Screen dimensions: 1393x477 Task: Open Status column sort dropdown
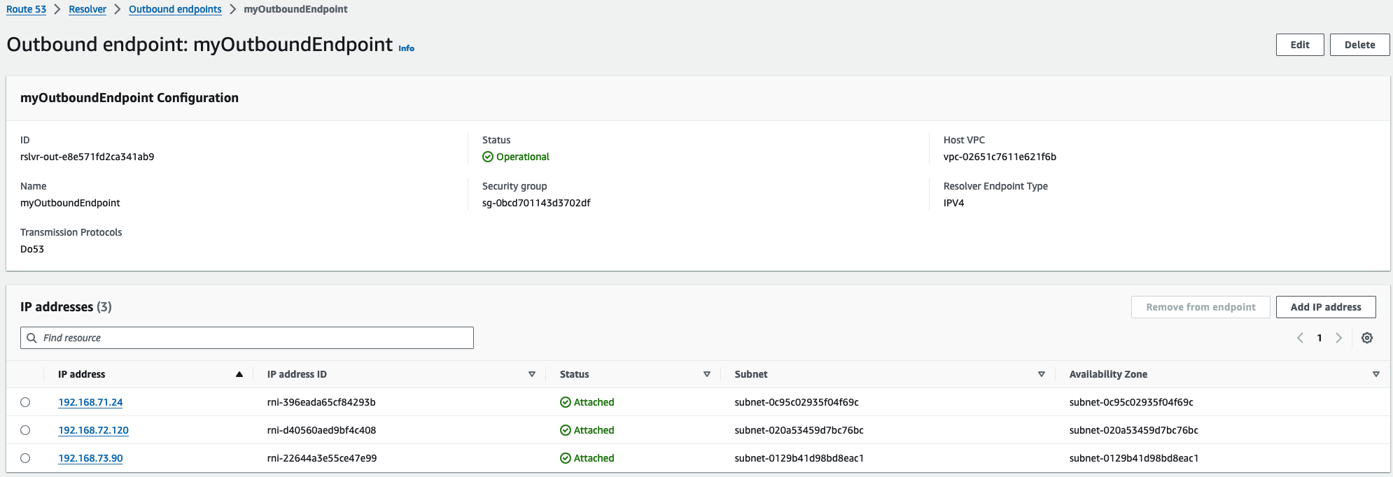click(707, 374)
